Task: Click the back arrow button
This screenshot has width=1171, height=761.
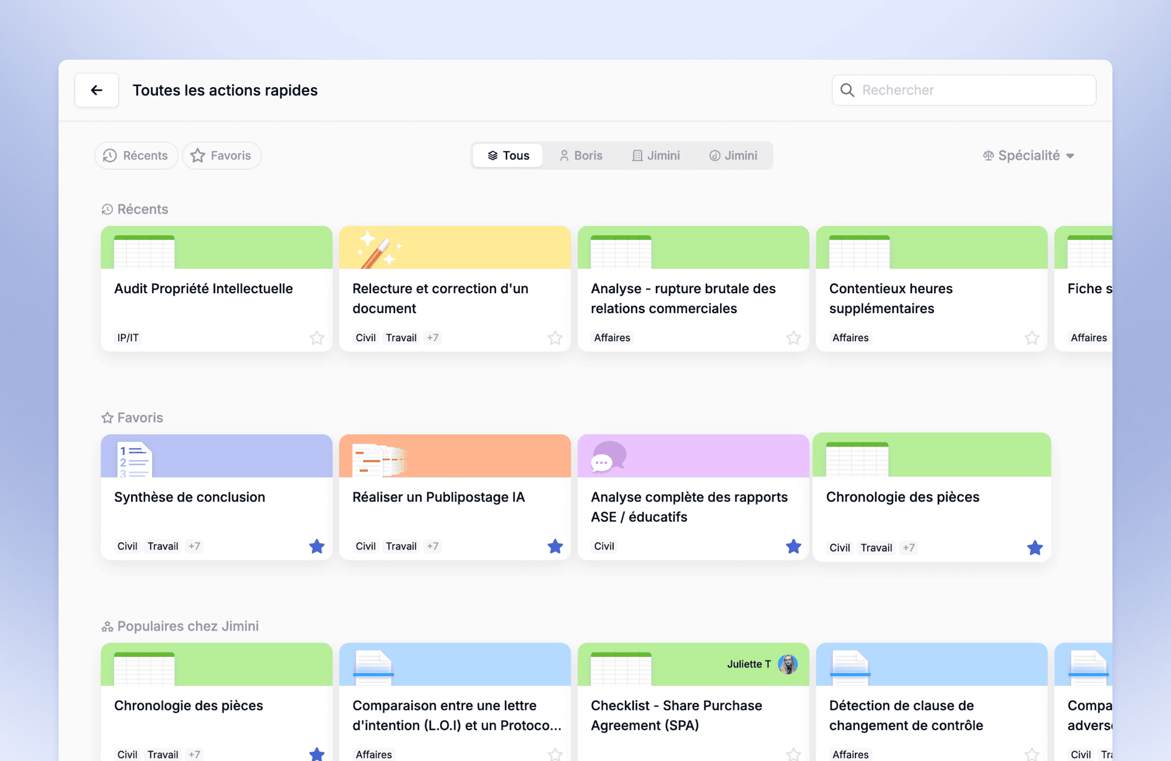Action: (x=97, y=90)
